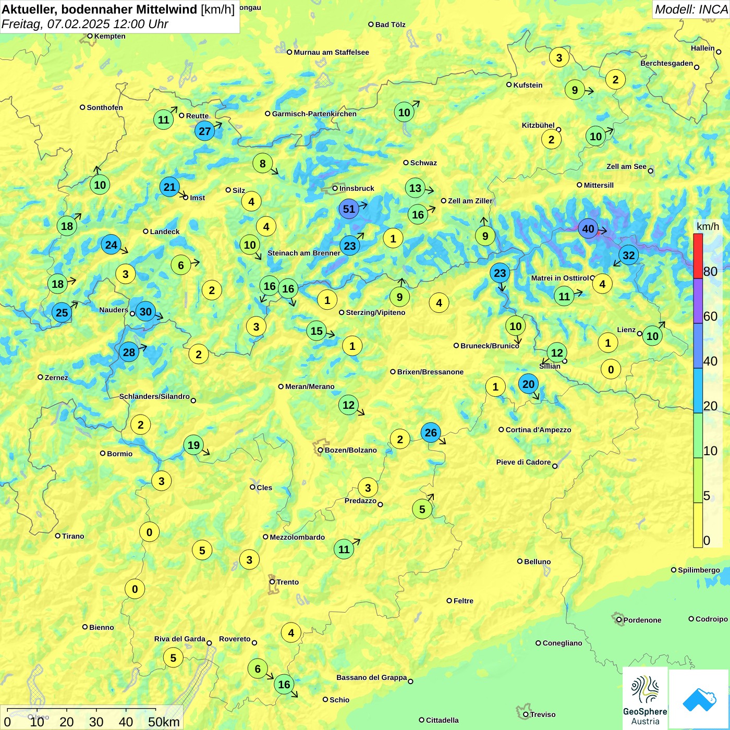Click the Kufstein city label
The height and width of the screenshot is (730, 730).
(528, 85)
